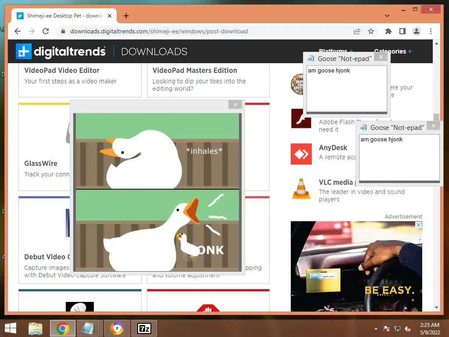The image size is (449, 337).
Task: Open VideoPad Video Editor title
Action: pyautogui.click(x=62, y=71)
